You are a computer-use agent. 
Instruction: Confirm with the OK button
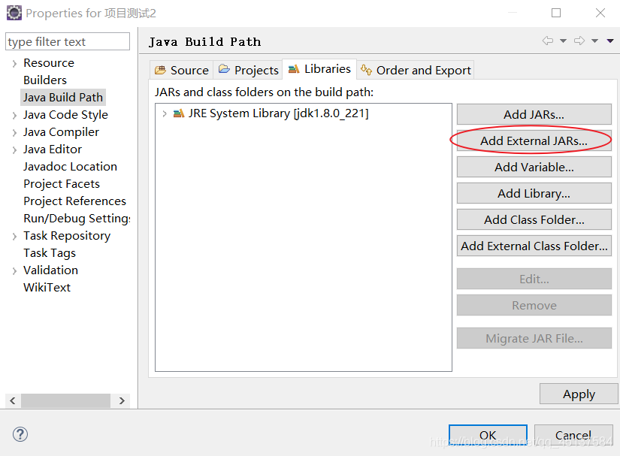(488, 435)
